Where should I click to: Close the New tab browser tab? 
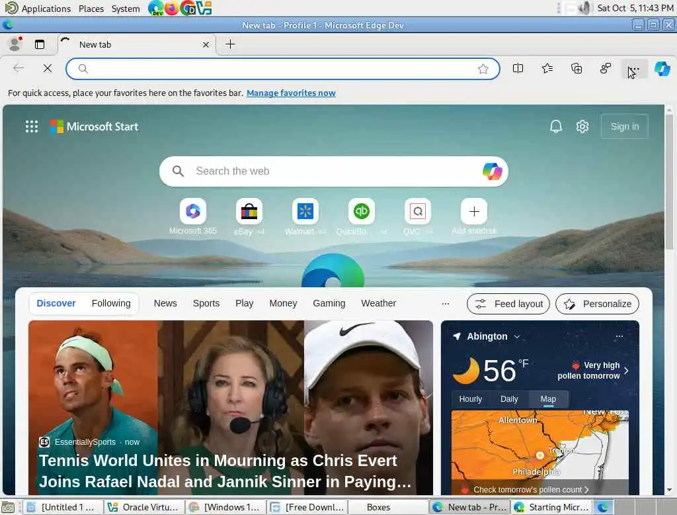(x=206, y=44)
